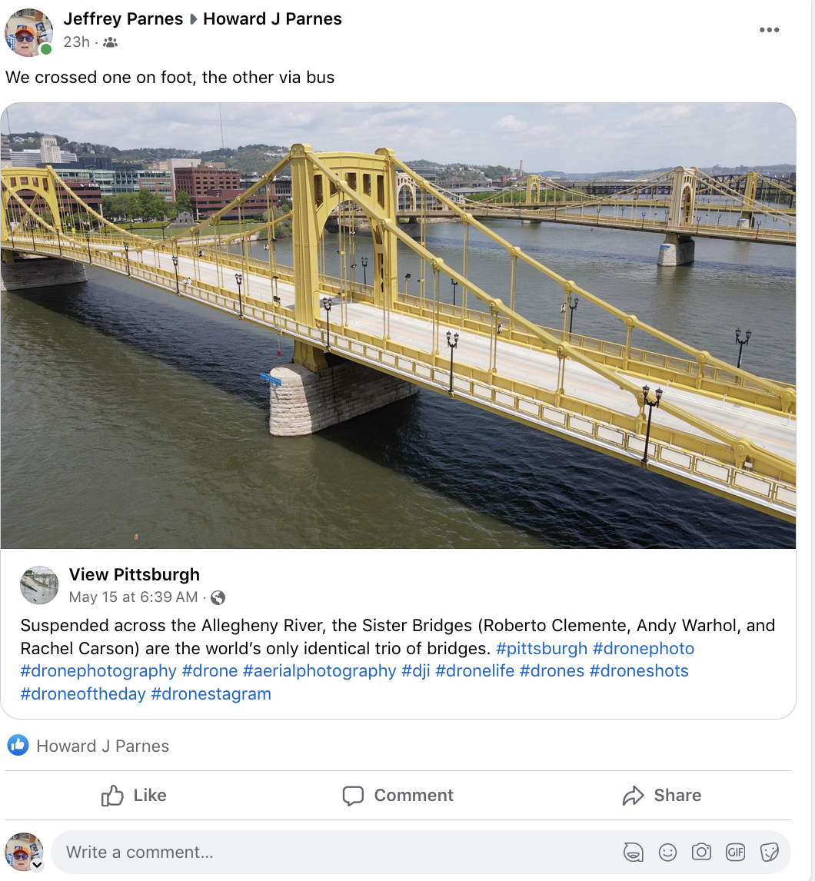Attach a photo using the camera icon
The width and height of the screenshot is (815, 881).
click(x=701, y=852)
